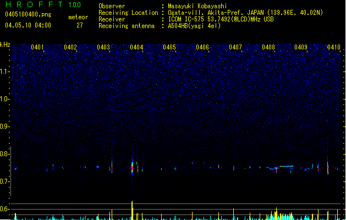
Task: Click the 'Observer' field label
Action: click(112, 6)
